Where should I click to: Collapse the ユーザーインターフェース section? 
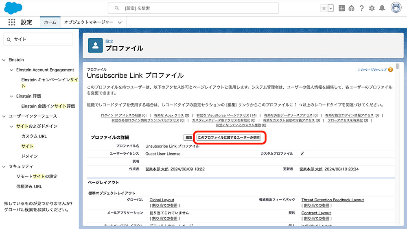[4, 116]
